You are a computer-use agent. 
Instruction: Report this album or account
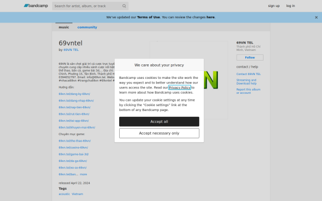click(248, 91)
